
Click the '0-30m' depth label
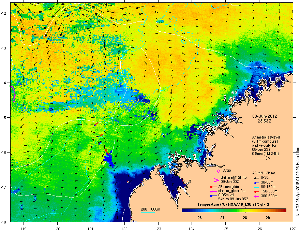tap(266, 178)
